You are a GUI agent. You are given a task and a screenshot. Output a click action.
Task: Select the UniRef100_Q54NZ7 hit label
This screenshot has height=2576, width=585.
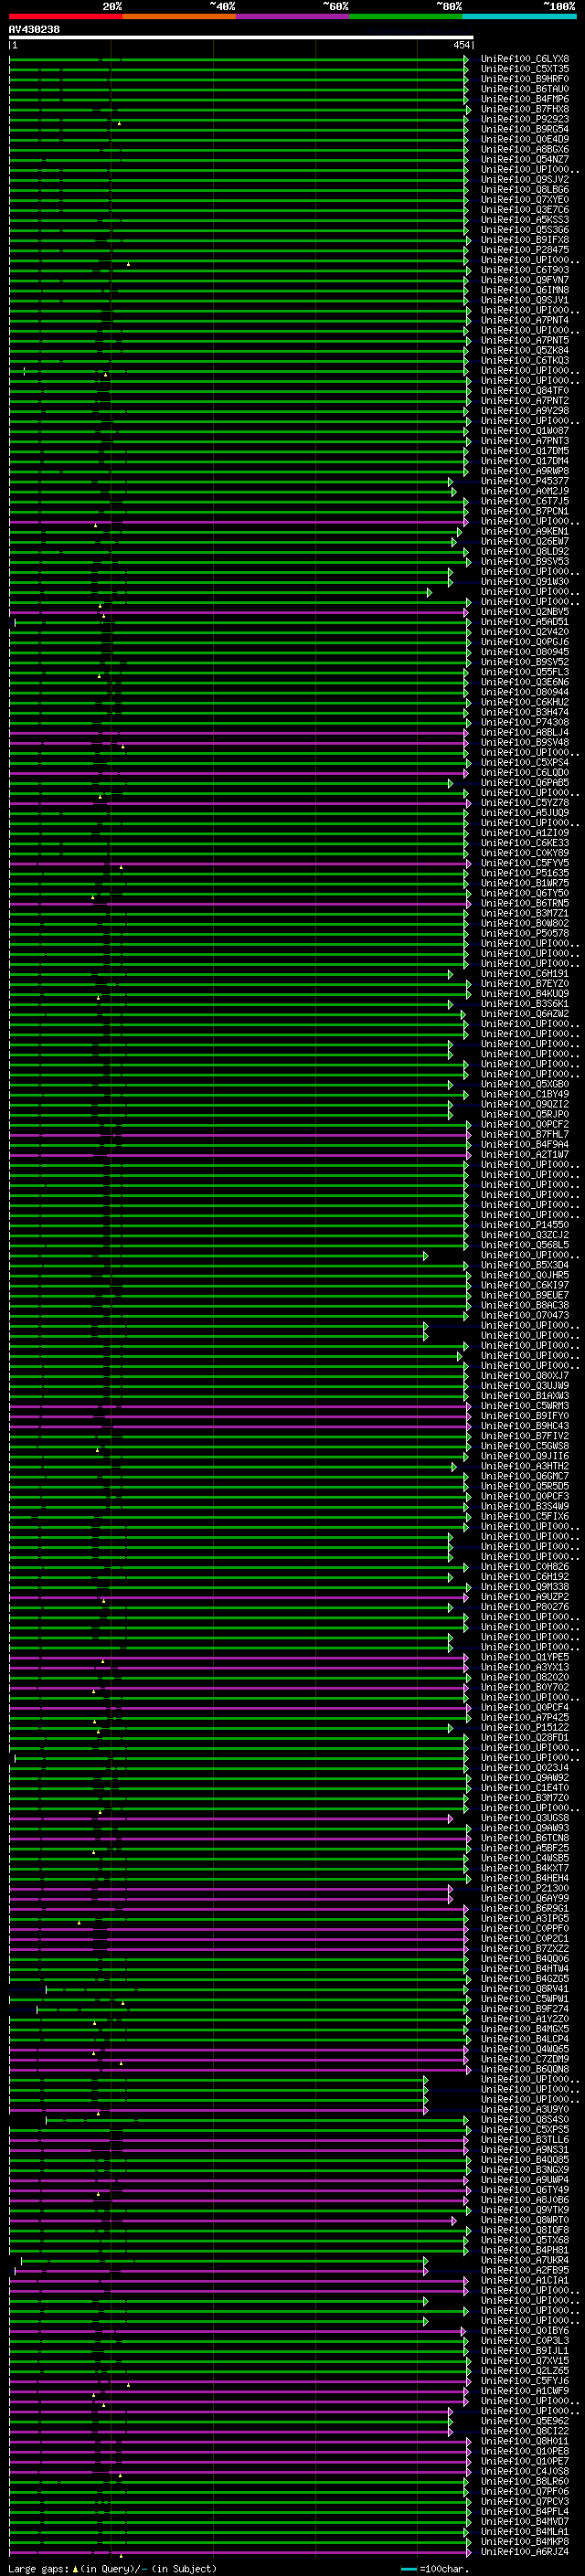pos(524,159)
